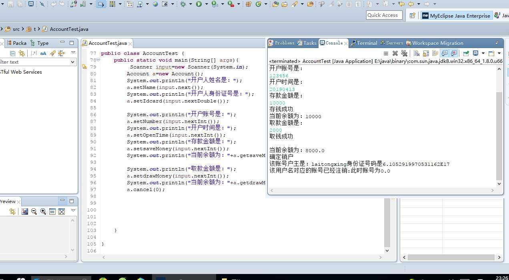The height and width of the screenshot is (280, 509).
Task: Click Display Selected Console icon
Action: coord(475,53)
